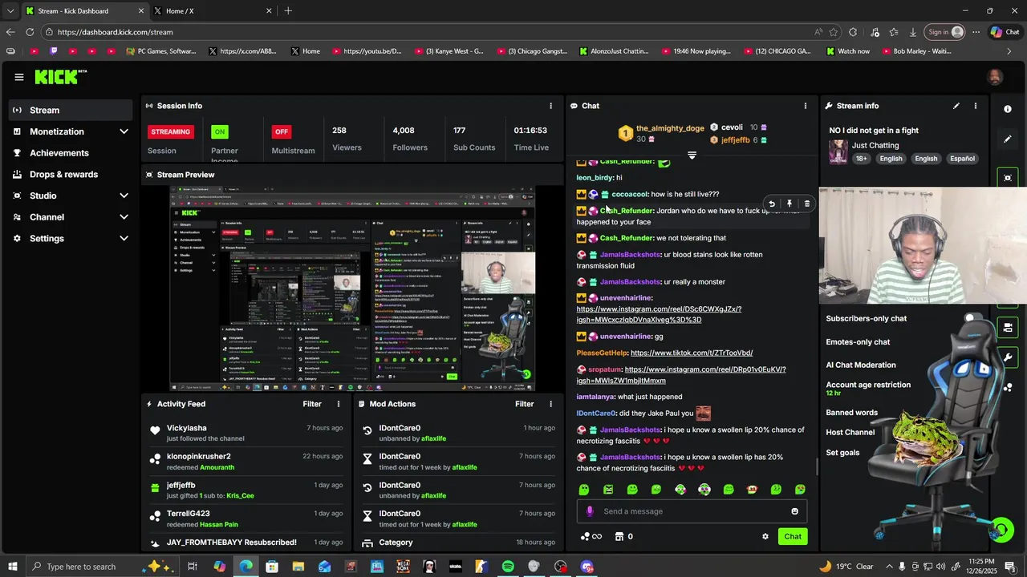This screenshot has height=577, width=1027.
Task: Open the Mod Actions Filter dropdown
Action: click(524, 404)
